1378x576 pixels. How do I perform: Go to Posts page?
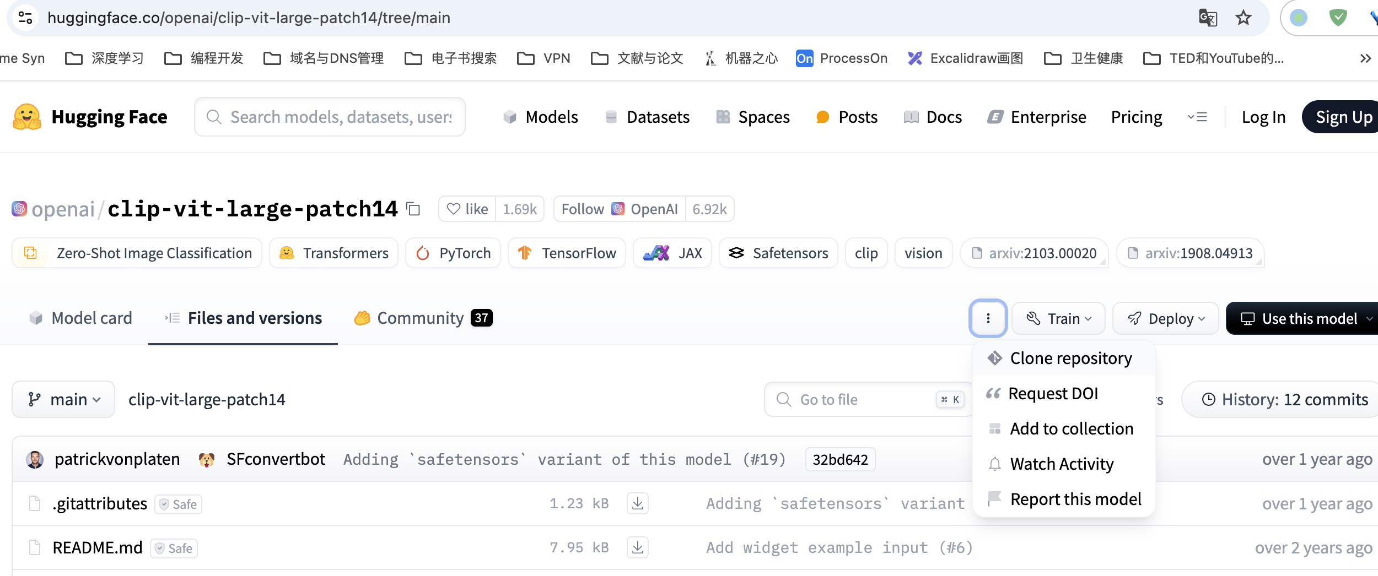point(846,117)
